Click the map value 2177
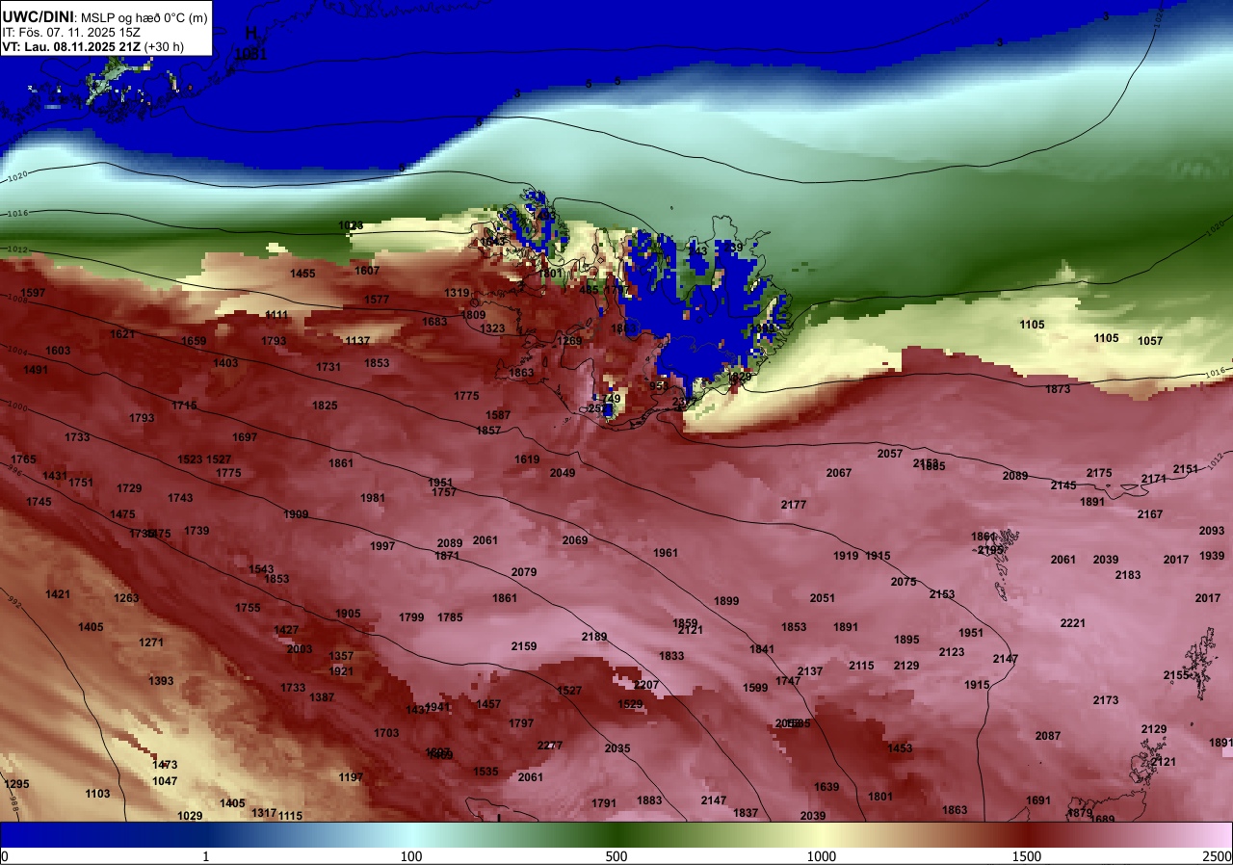Image resolution: width=1233 pixels, height=865 pixels. coord(794,505)
